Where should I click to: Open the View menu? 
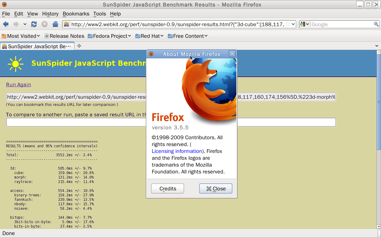[32, 14]
